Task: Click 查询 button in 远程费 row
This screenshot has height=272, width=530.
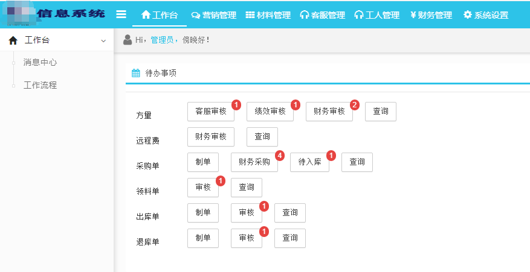Action: 262,137
